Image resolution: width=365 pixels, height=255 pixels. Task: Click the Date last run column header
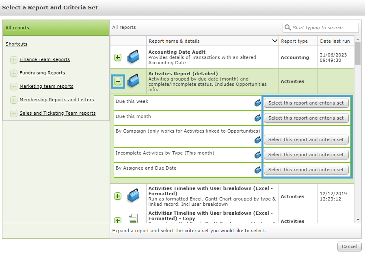point(336,41)
